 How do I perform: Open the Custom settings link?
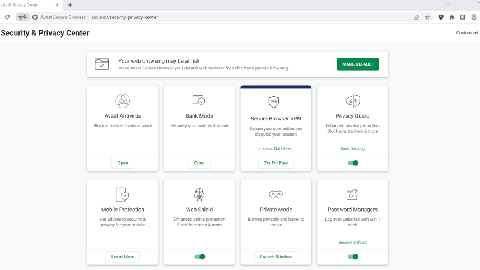pyautogui.click(x=468, y=32)
